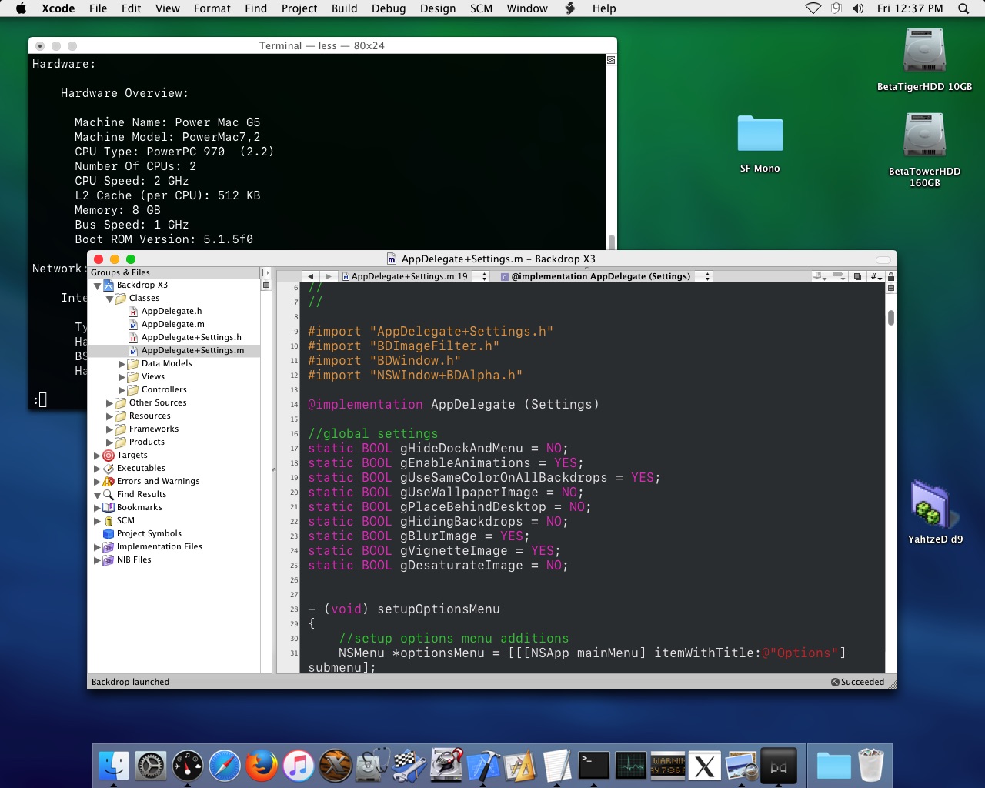Select Project Symbols in sidebar

[149, 533]
